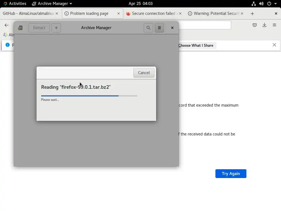Click the Try Again button

click(231, 174)
